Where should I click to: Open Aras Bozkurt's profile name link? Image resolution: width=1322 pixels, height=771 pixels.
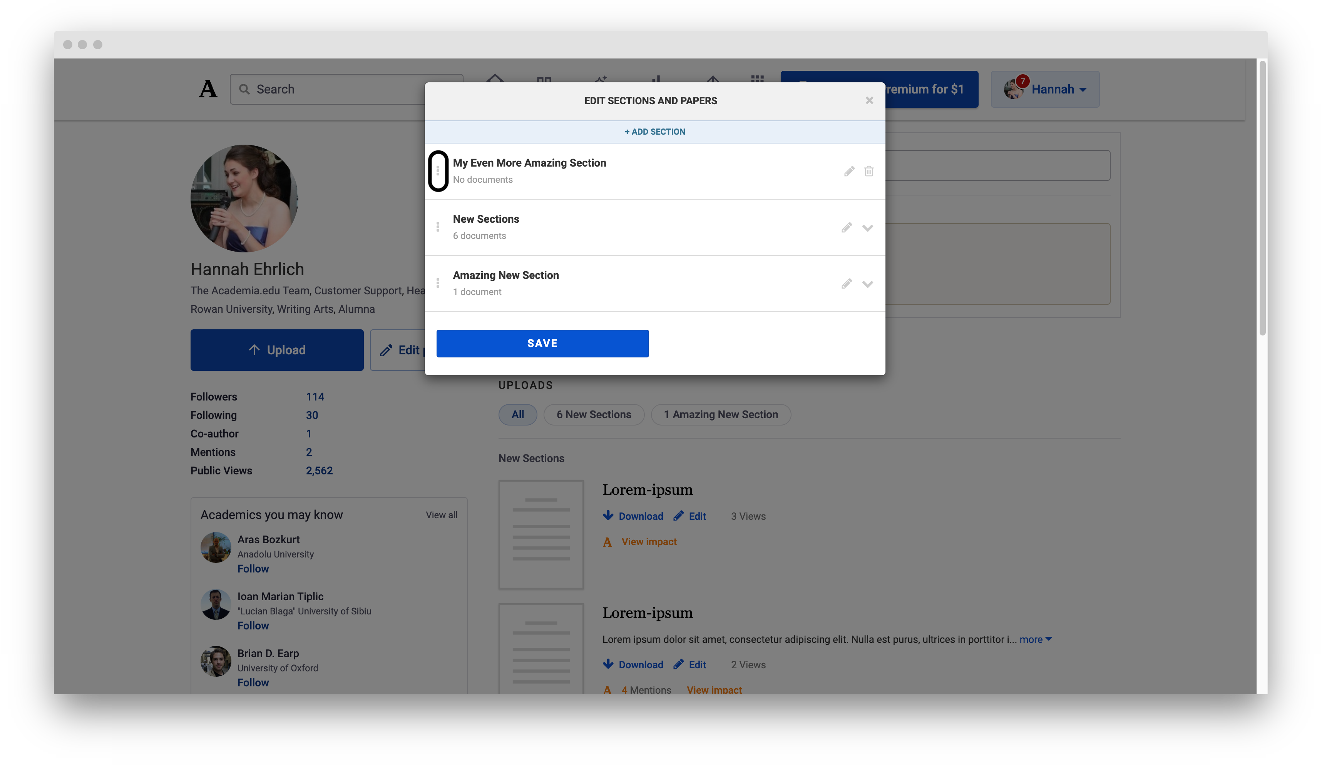(x=268, y=540)
